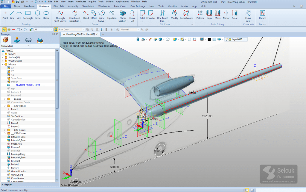Open the Show Most filter dropdown
The image size is (306, 192).
tap(28, 46)
